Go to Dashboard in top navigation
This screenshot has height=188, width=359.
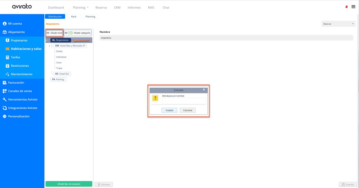(56, 7)
